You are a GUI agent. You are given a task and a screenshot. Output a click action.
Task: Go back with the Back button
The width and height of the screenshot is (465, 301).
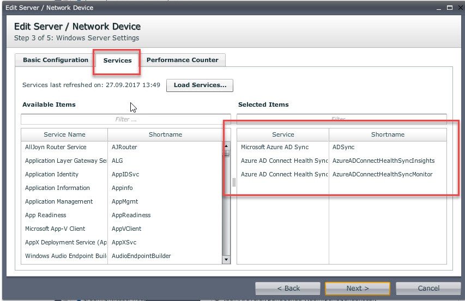pyautogui.click(x=288, y=288)
